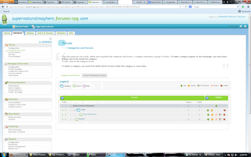Click Toggle admin interface
Image resolution: width=251 pixels, height=157 pixels.
coord(43,27)
